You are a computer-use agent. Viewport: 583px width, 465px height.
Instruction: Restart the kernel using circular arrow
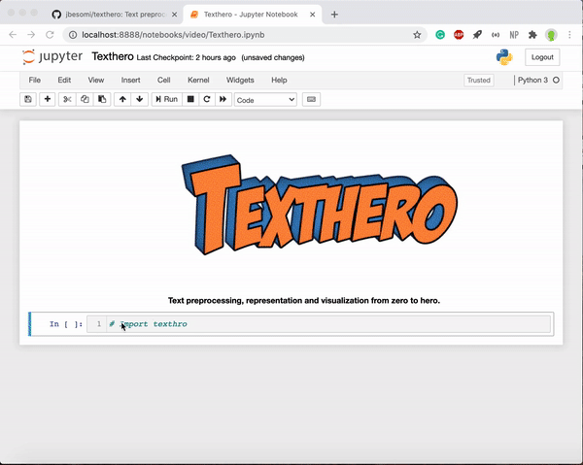[207, 99]
